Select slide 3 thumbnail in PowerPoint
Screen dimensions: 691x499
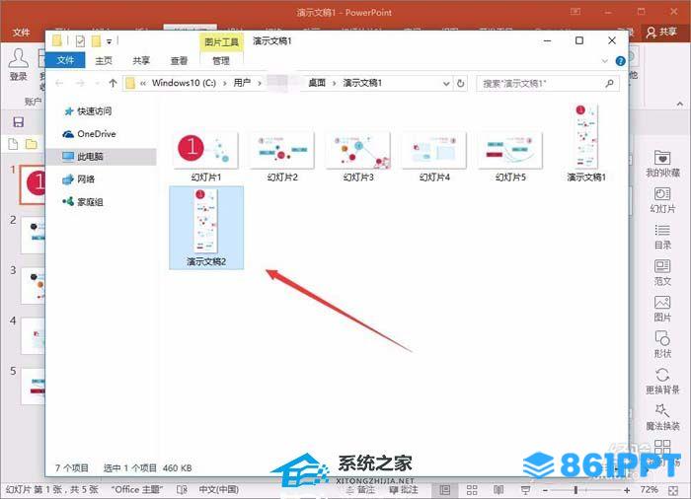33,285
